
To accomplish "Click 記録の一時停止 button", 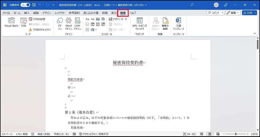I will [x=39, y=24].
